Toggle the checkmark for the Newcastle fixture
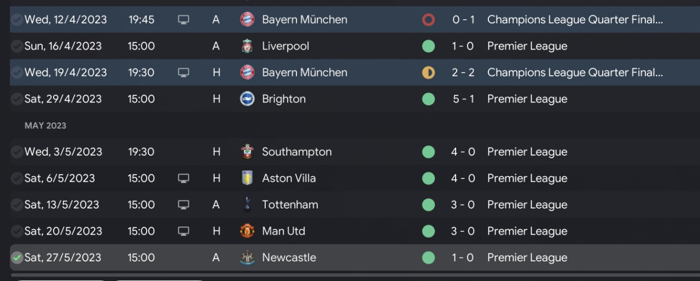This screenshot has height=281, width=700. [x=17, y=258]
